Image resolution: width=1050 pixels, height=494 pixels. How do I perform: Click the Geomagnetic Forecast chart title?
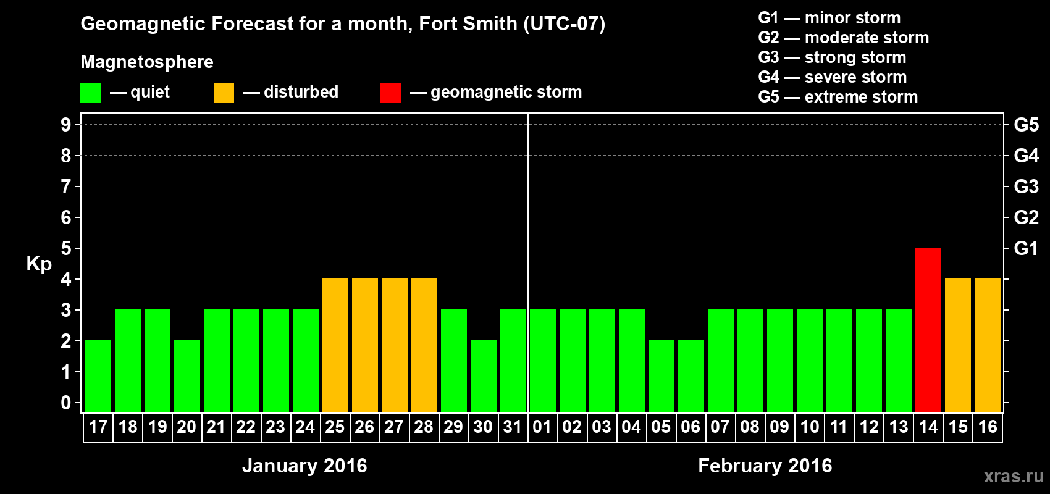coord(343,24)
